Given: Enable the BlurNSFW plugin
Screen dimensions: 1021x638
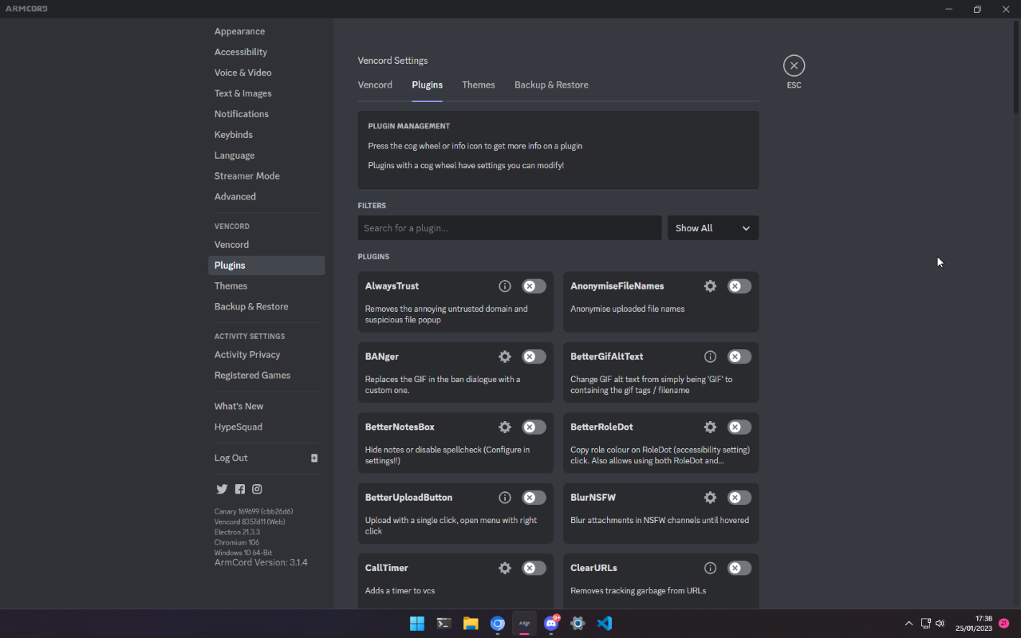Looking at the screenshot, I should tap(739, 497).
